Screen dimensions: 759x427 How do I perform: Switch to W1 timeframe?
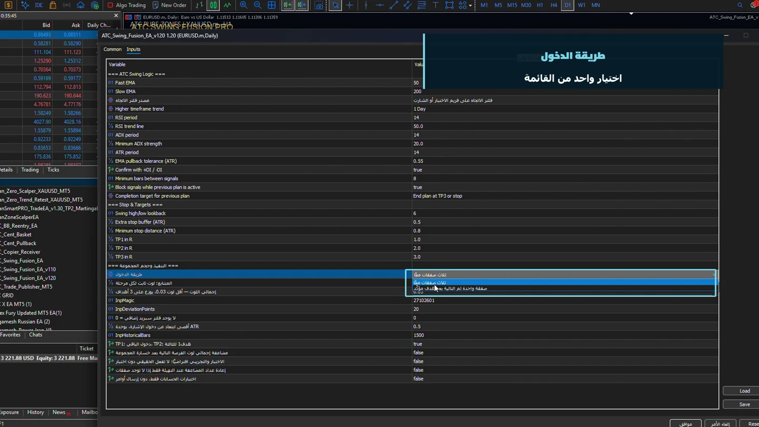581,5
